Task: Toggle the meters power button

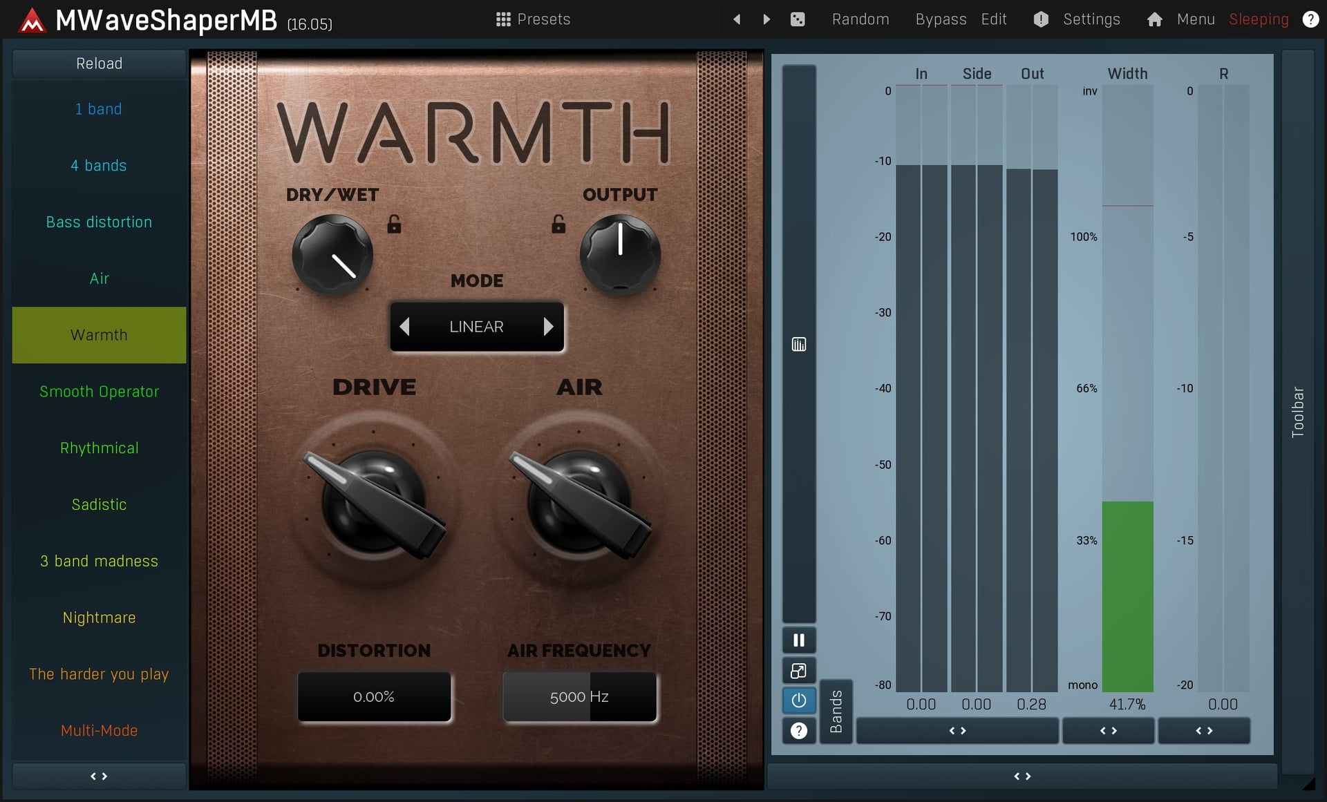Action: click(x=798, y=700)
